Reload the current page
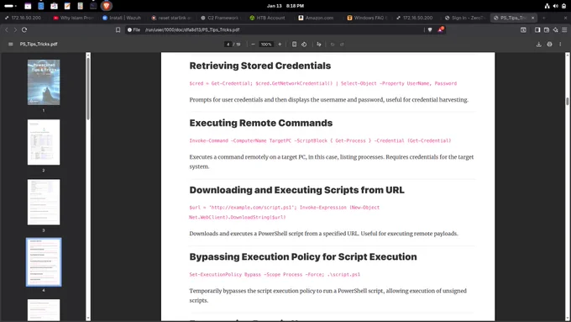The image size is (571, 322). coord(24,30)
